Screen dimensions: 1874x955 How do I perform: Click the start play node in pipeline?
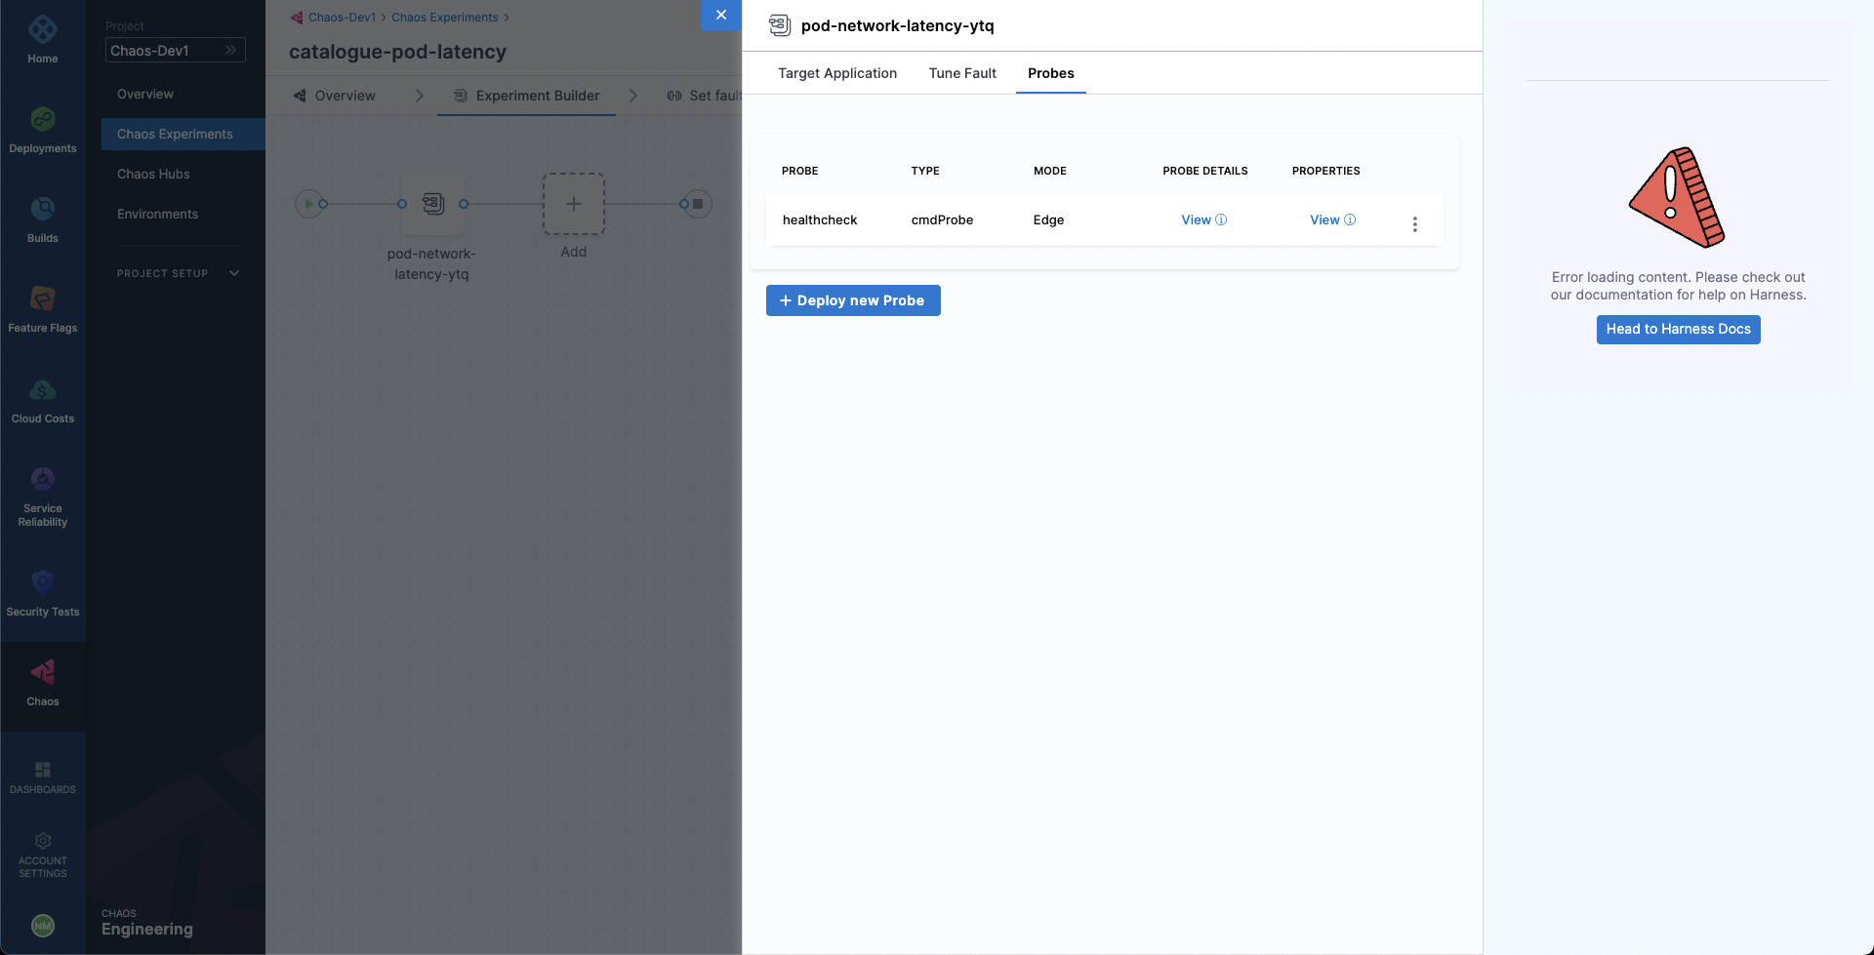coord(308,204)
